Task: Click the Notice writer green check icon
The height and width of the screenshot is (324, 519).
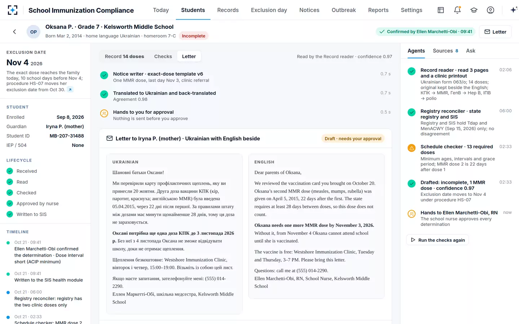Action: [104, 75]
